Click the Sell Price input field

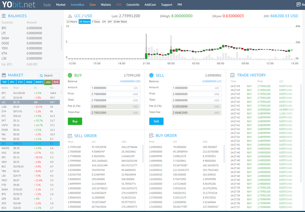coord(196,94)
